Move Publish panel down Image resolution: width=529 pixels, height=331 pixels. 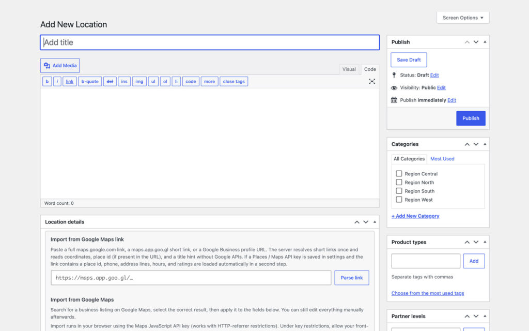click(476, 42)
